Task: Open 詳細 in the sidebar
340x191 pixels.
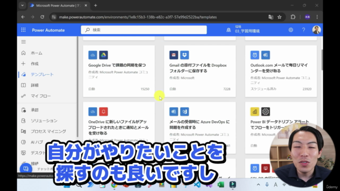Action: (35, 85)
